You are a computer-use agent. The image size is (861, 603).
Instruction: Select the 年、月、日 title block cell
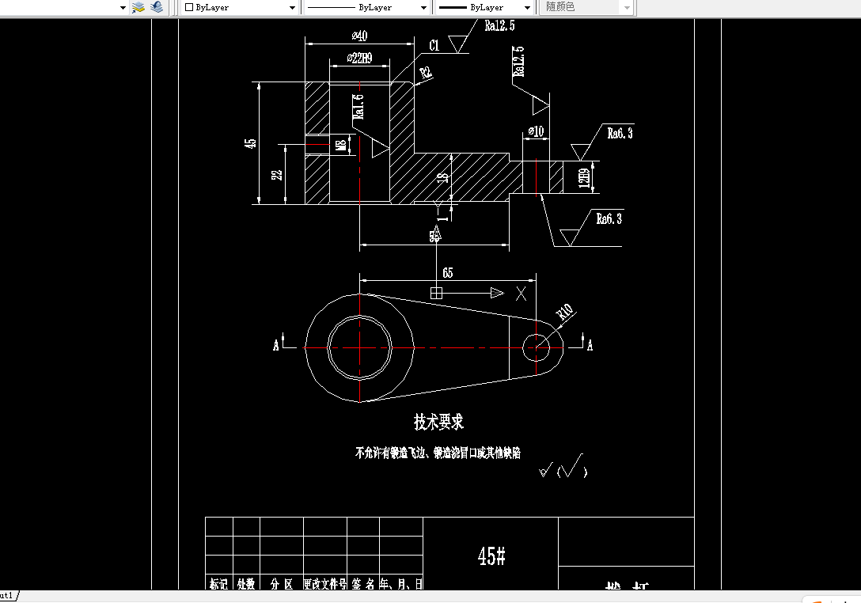tap(401, 584)
